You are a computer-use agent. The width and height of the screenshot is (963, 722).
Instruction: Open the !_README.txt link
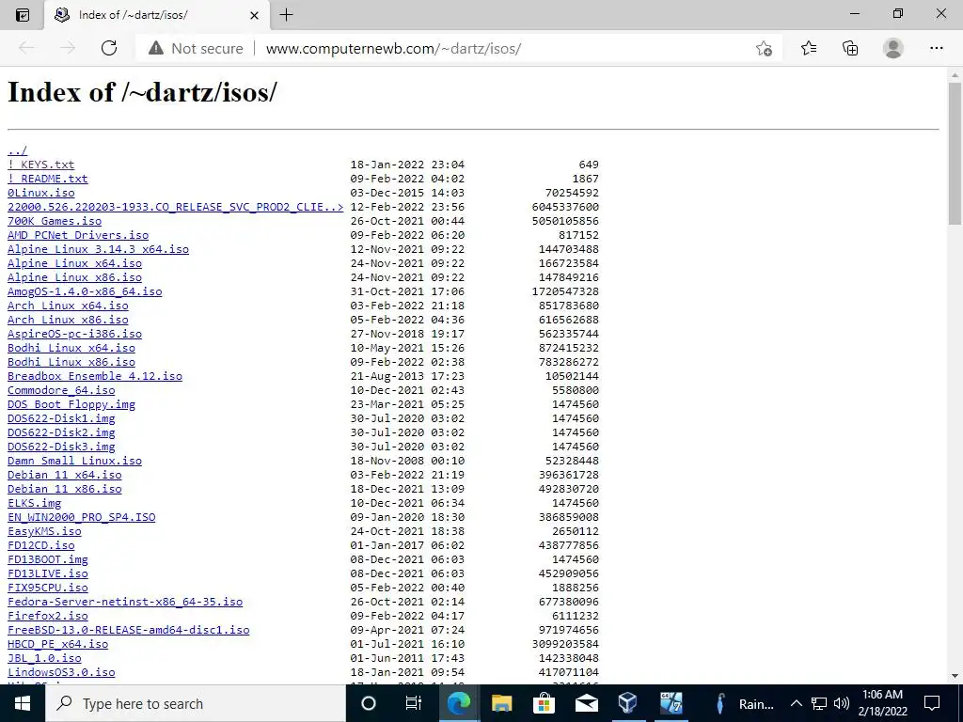pyautogui.click(x=47, y=179)
